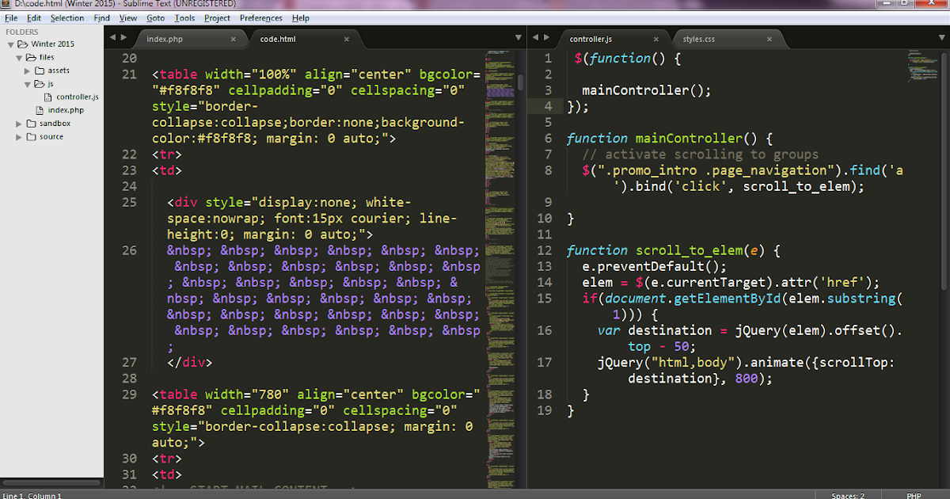The width and height of the screenshot is (950, 499).
Task: Open index.php in the sidebar tree
Action: 65,110
